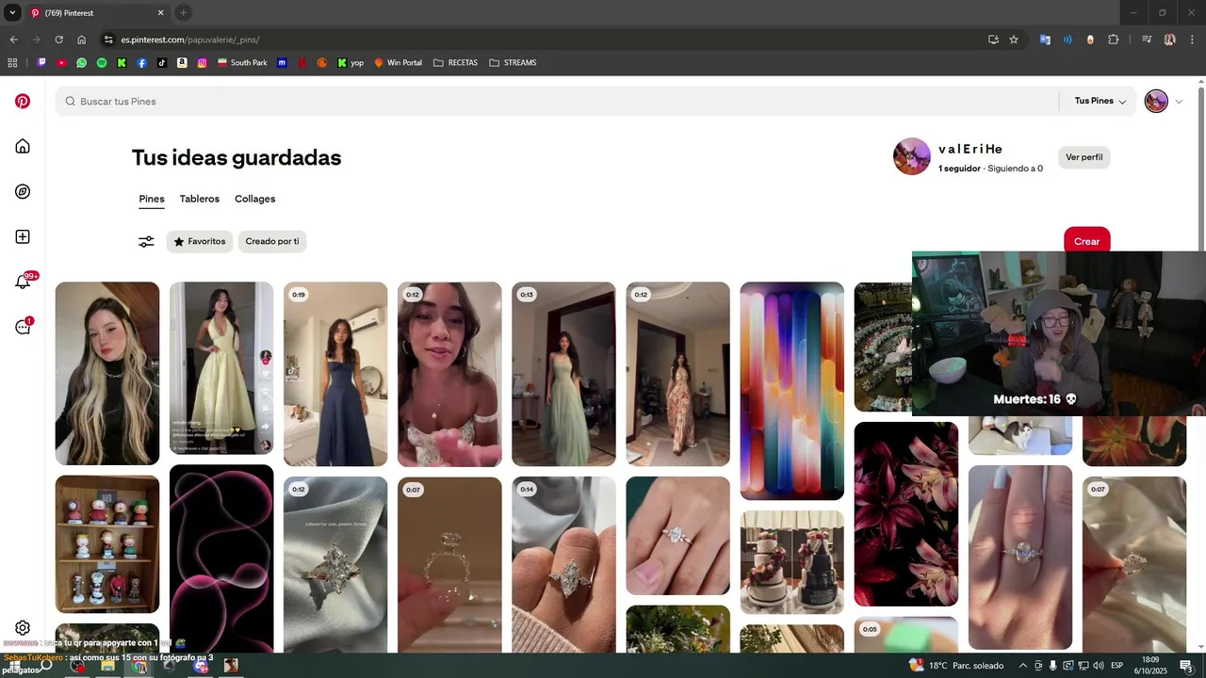Open Win Portal bookmark
The height and width of the screenshot is (678, 1206).
coord(399,63)
